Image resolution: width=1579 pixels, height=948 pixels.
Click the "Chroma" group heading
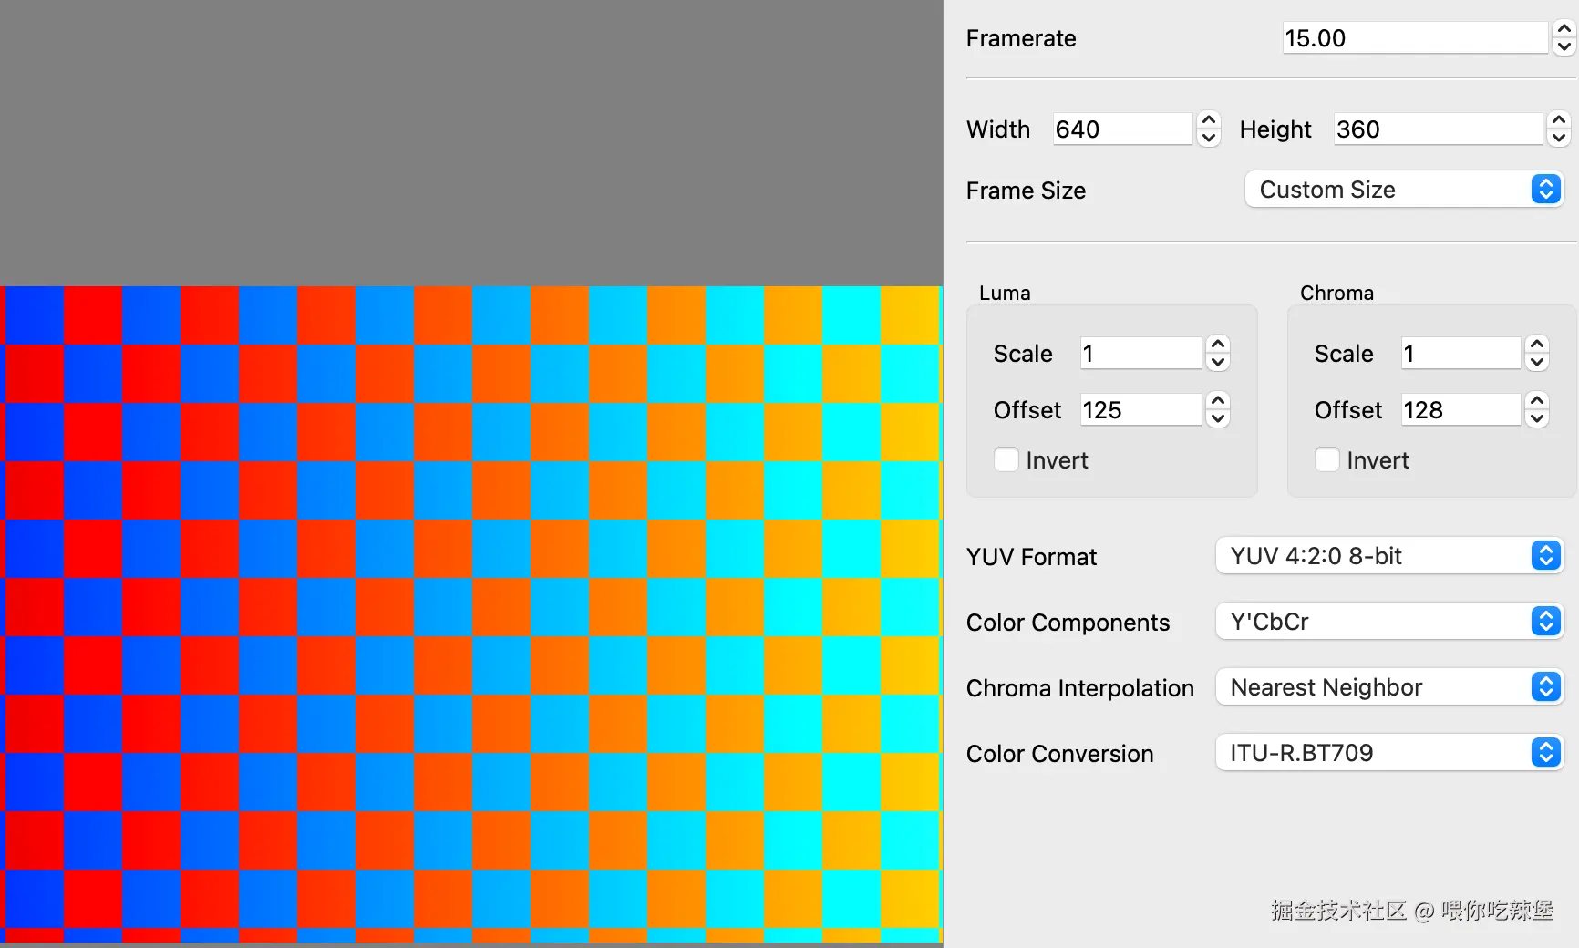pos(1336,293)
